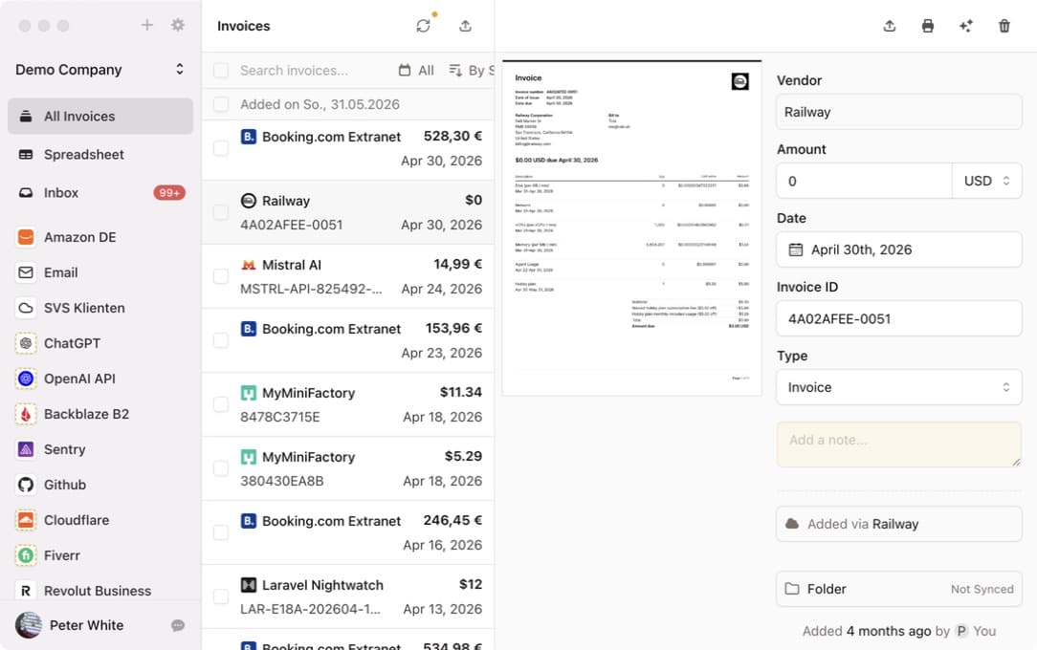Click the chat bubble icon beside Peter White
The image size is (1037, 650).
coord(178,625)
